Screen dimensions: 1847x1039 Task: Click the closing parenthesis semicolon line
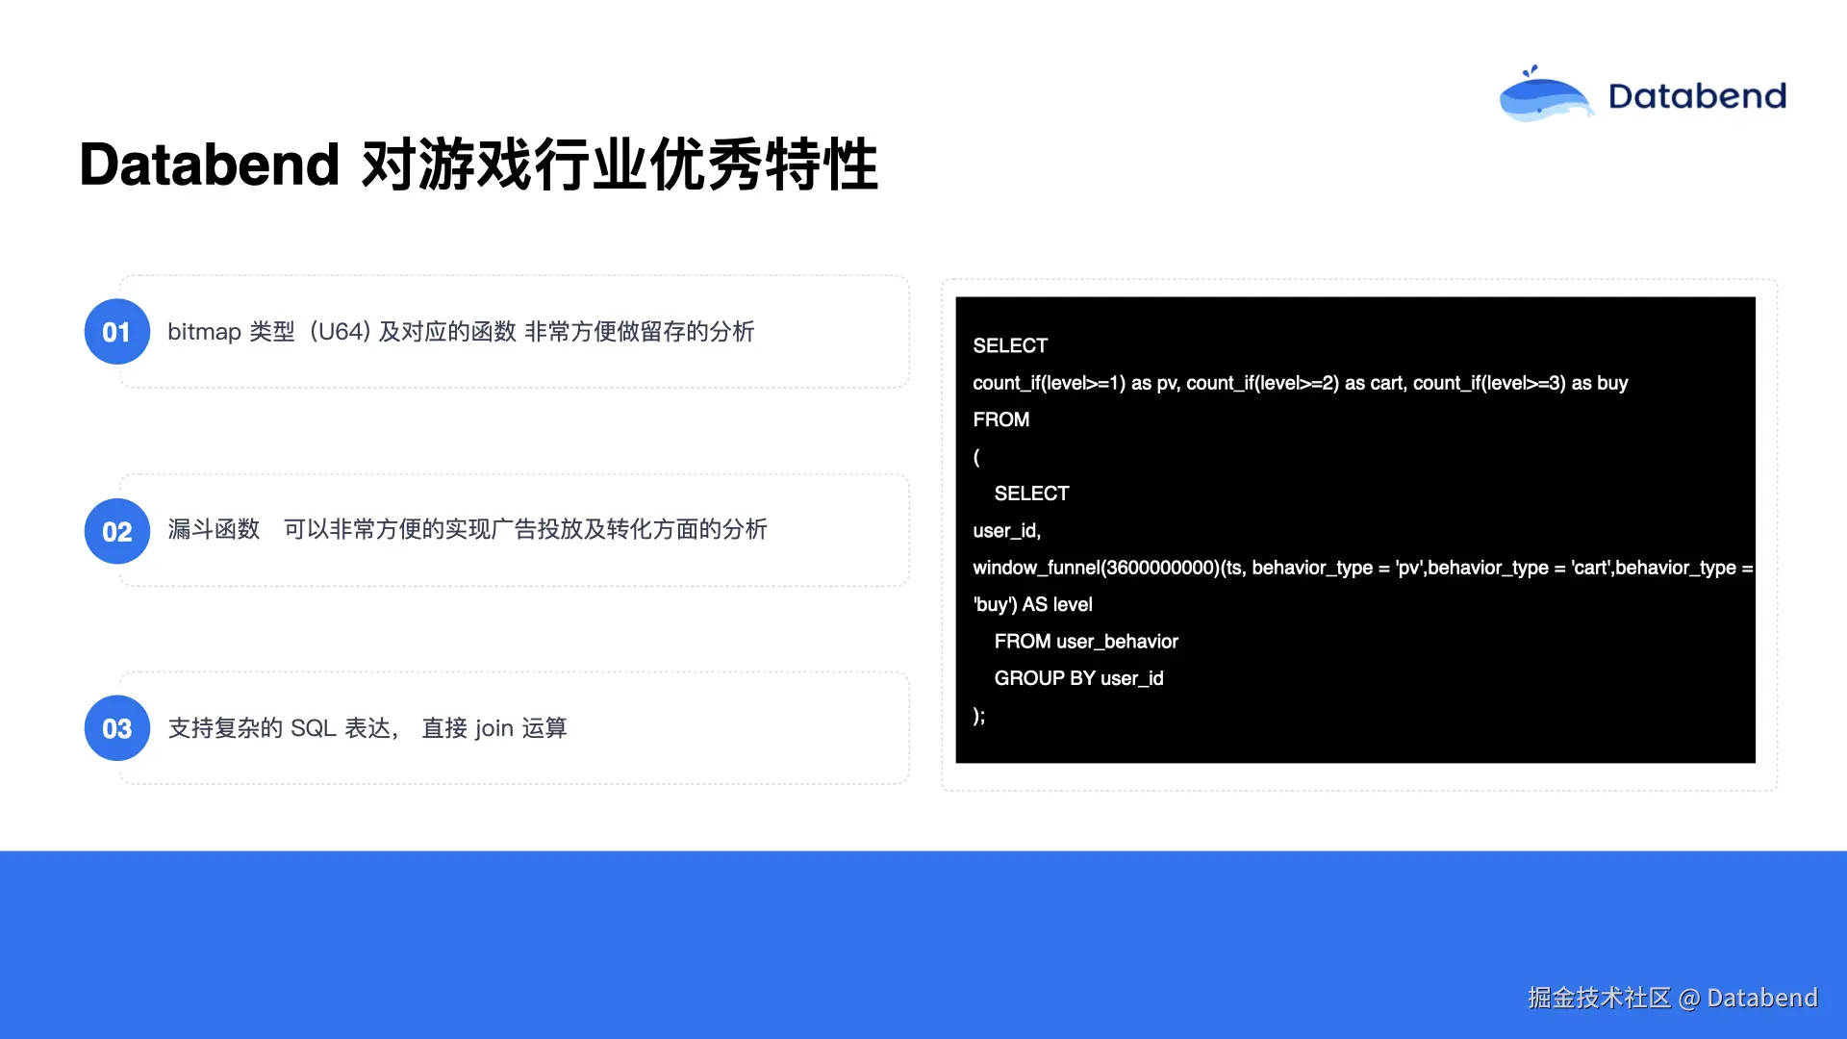click(978, 716)
